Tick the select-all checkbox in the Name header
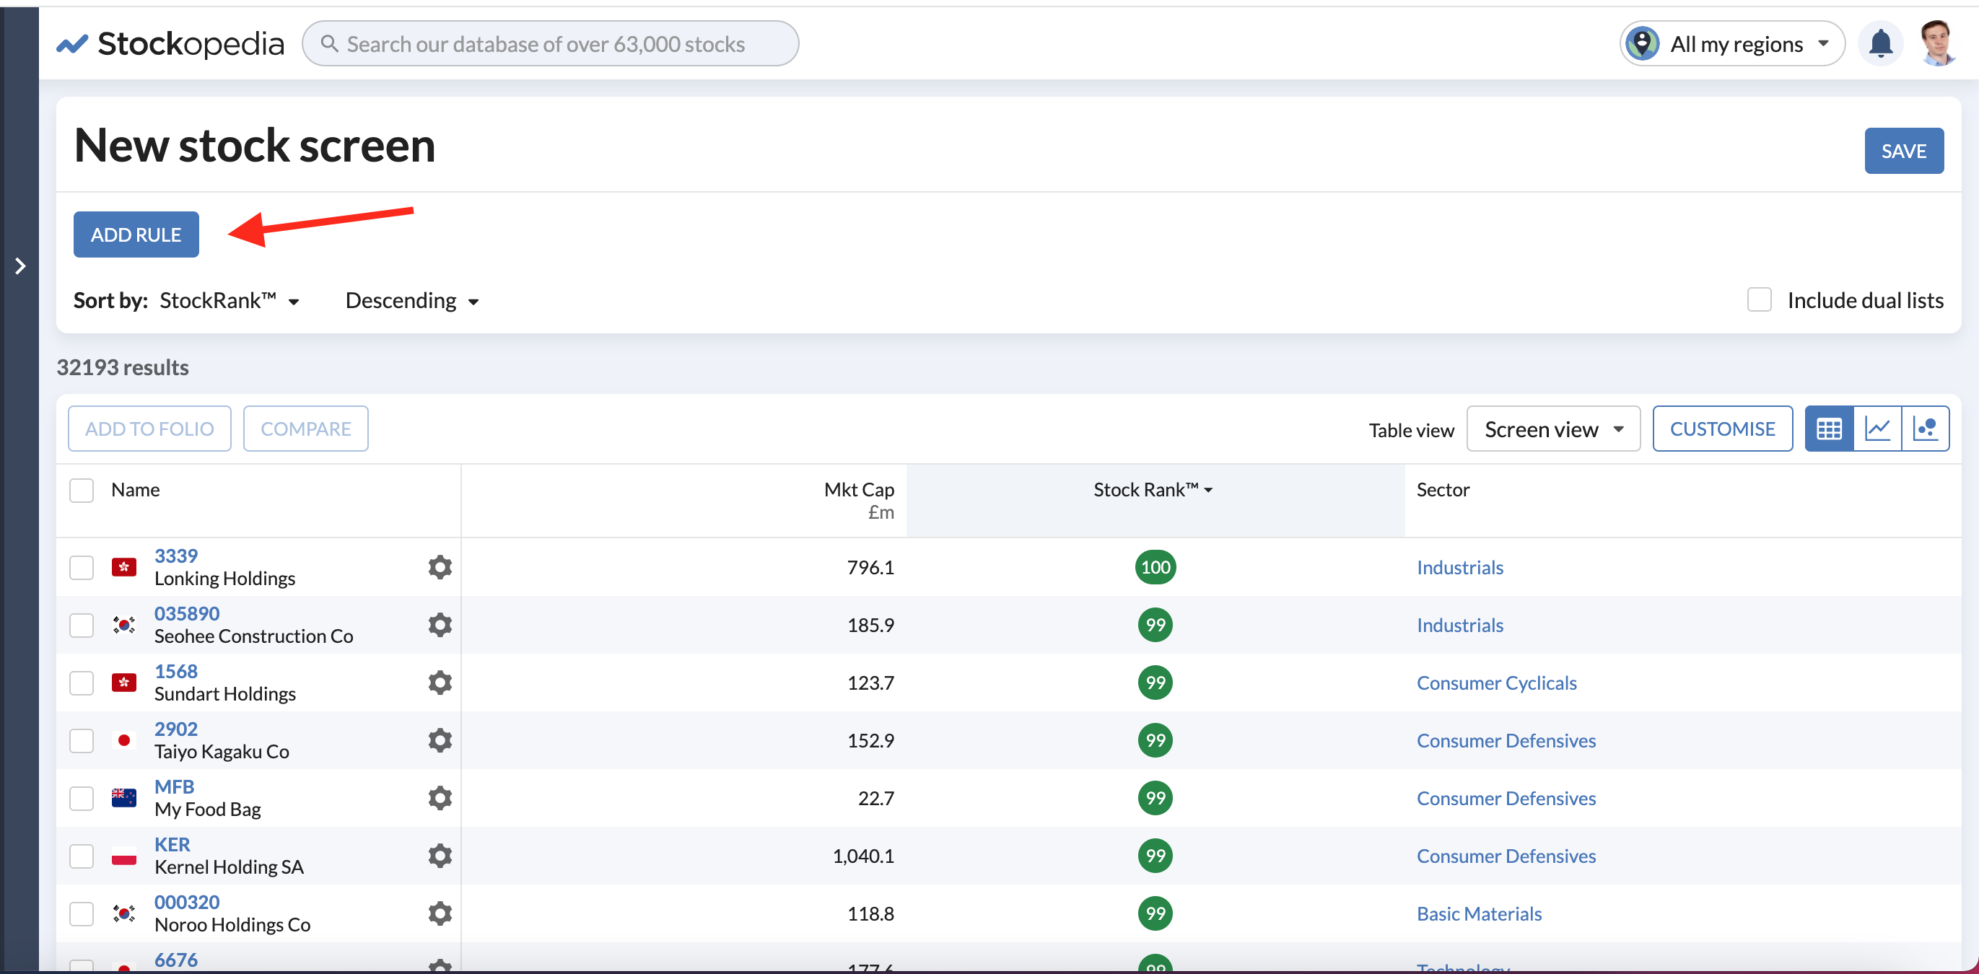Screen dimensions: 1979x974 [x=82, y=490]
